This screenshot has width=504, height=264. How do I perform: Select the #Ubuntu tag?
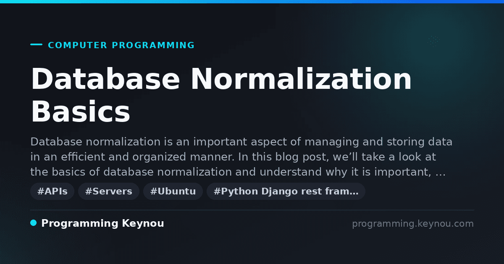[x=173, y=192]
